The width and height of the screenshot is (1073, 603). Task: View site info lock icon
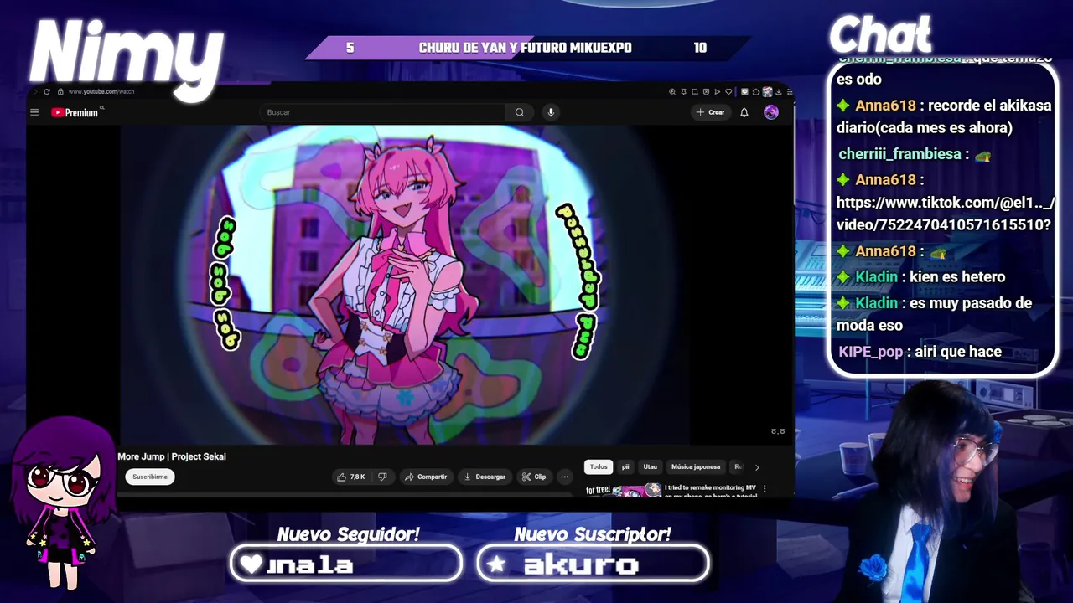60,91
